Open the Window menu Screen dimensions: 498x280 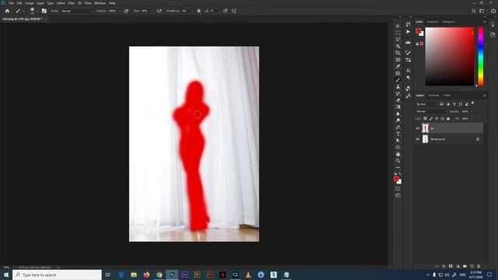coord(100,3)
